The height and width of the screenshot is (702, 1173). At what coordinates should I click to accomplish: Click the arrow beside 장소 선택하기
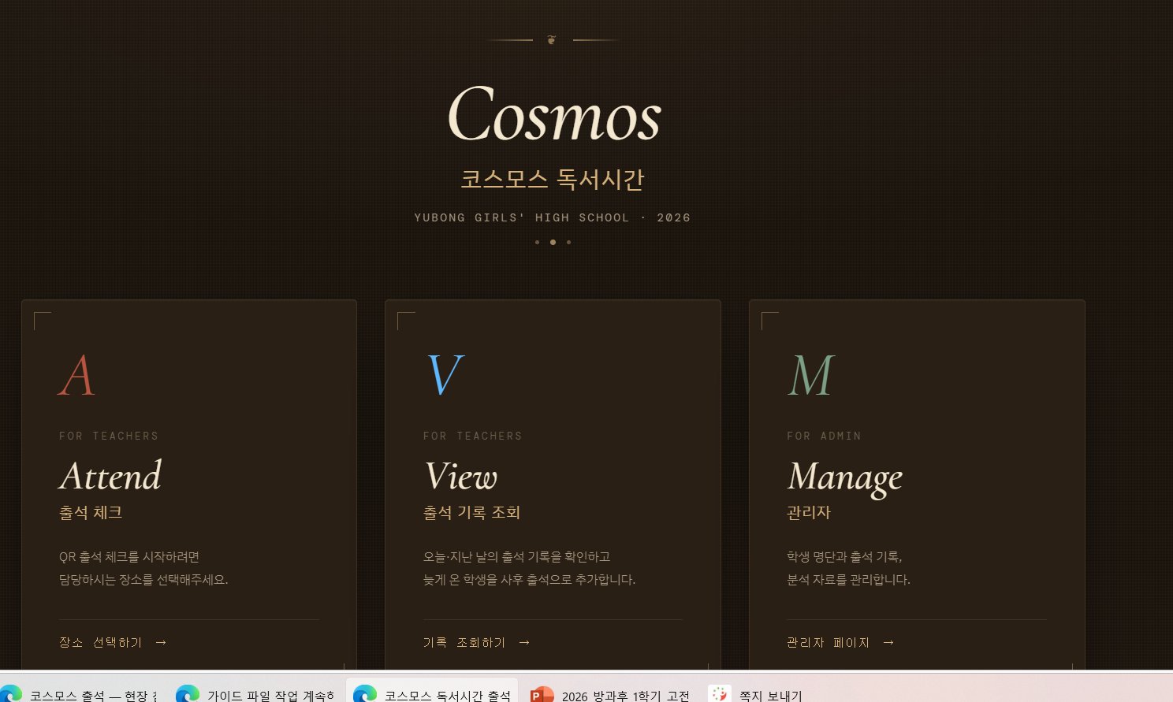(162, 643)
